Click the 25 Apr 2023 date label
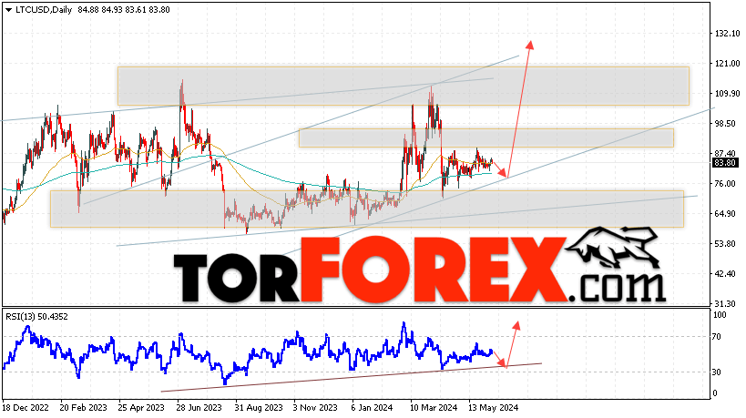The height and width of the screenshot is (418, 746). (142, 408)
